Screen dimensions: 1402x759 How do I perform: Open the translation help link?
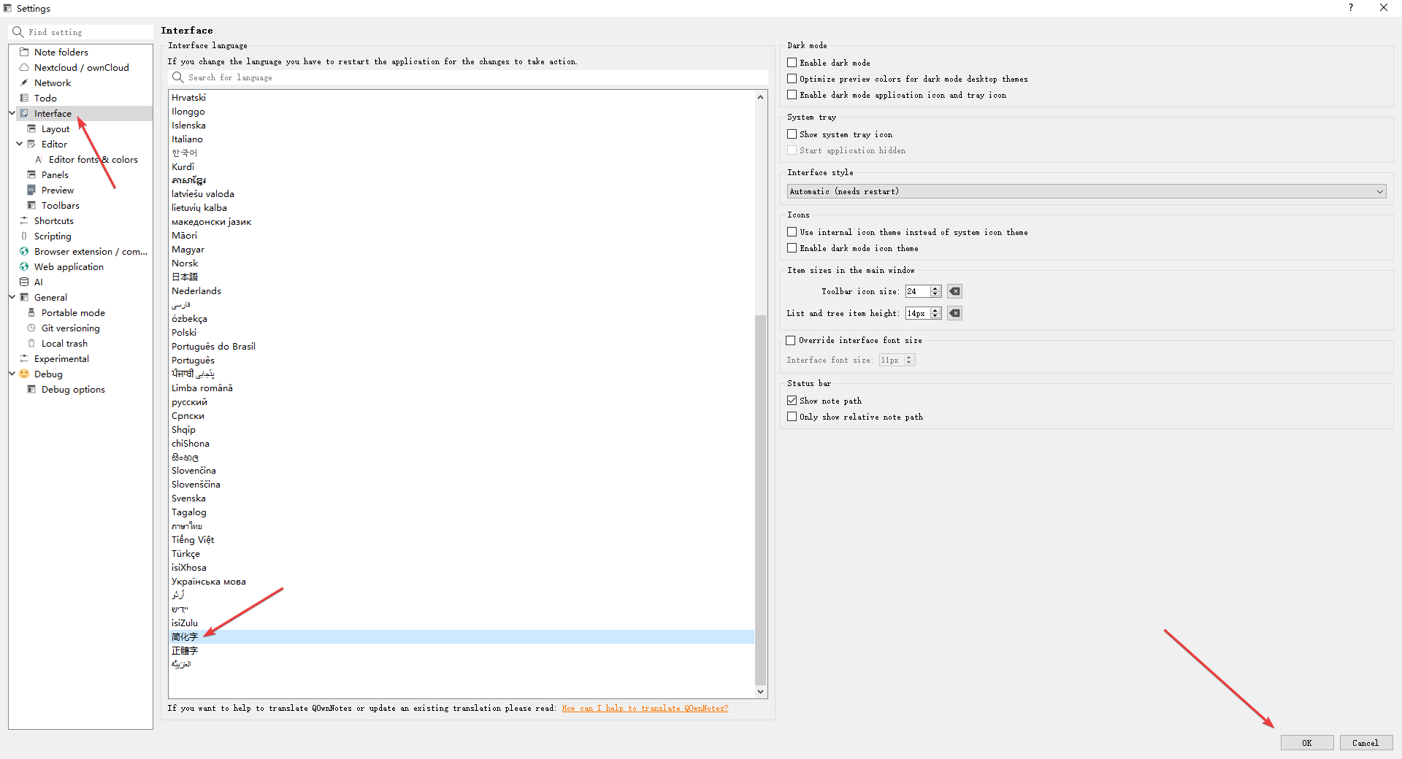pyautogui.click(x=645, y=708)
